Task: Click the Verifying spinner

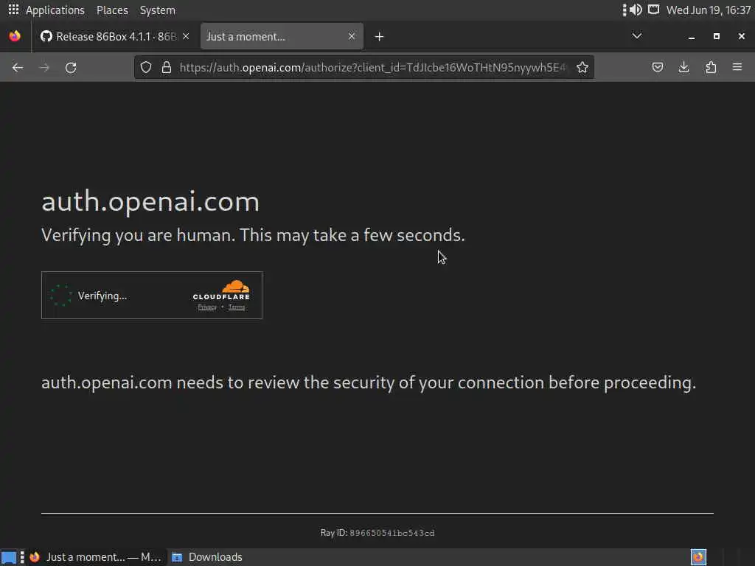Action: click(60, 296)
